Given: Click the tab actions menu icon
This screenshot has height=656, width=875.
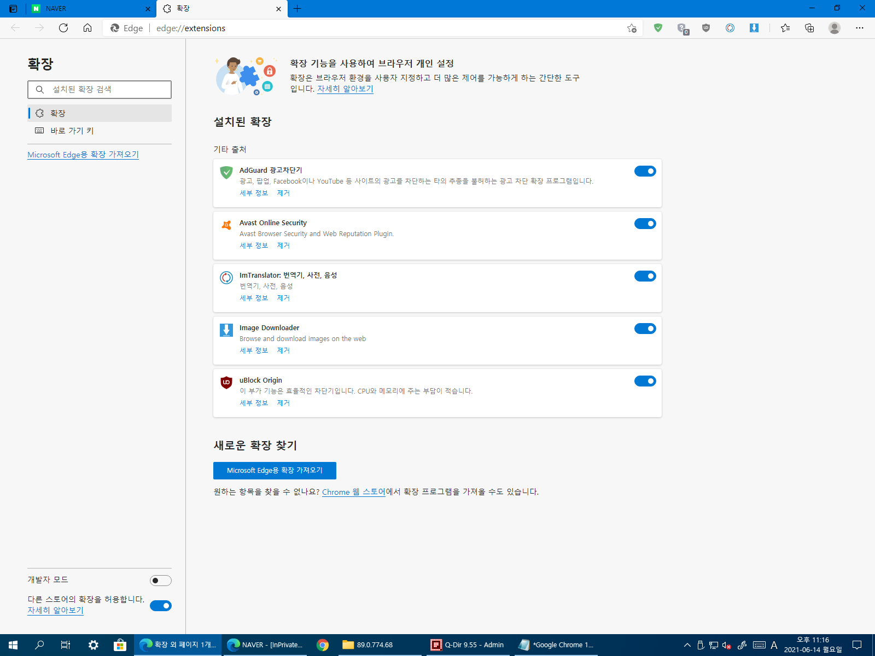Looking at the screenshot, I should point(13,9).
